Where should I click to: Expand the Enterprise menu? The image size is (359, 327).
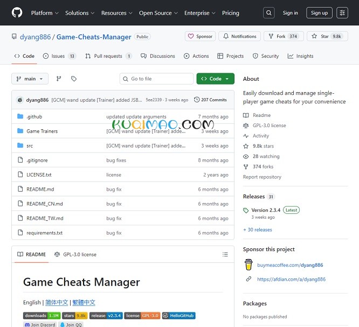[x=200, y=13]
